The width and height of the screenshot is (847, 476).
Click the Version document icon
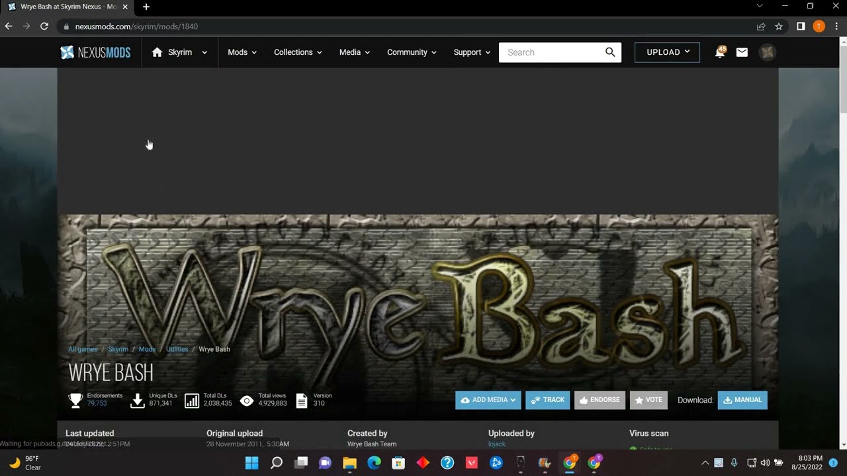[302, 400]
